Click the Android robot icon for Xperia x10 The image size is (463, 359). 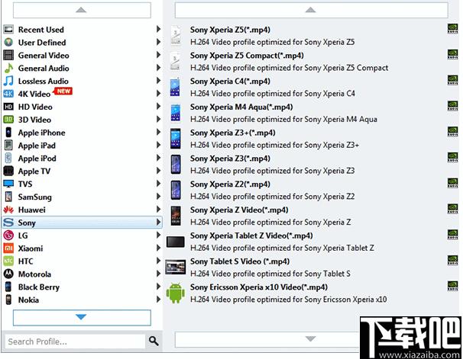176,293
